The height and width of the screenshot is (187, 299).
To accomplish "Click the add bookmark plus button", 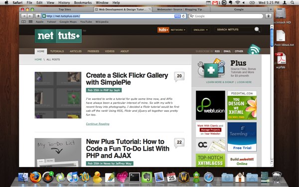I will tap(38, 16).
